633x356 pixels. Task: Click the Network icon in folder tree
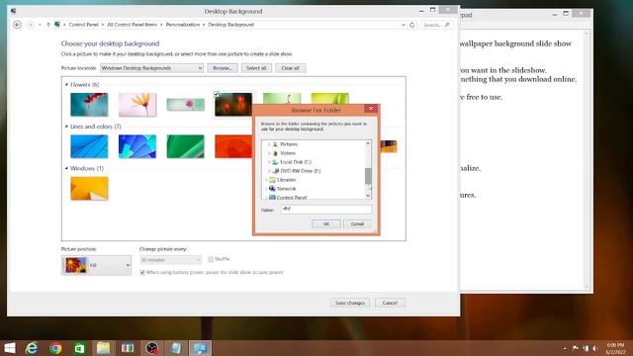(x=272, y=189)
